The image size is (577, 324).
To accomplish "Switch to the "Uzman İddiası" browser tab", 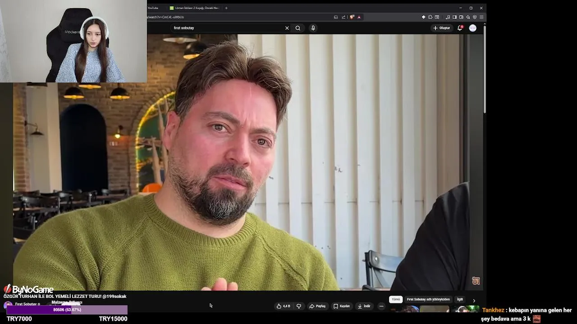I will click(195, 8).
